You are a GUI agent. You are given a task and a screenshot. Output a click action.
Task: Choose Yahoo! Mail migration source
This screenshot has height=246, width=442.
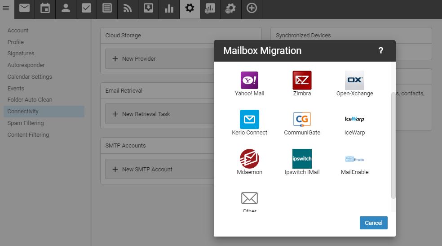pyautogui.click(x=249, y=84)
